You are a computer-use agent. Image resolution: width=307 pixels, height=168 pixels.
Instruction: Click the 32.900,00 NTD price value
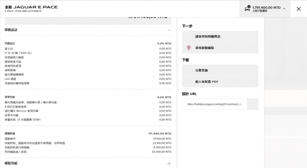click(162, 152)
